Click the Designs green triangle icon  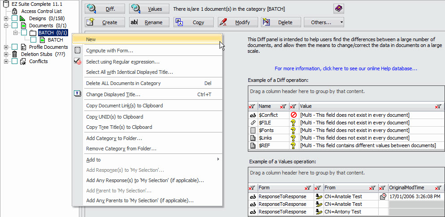(x=23, y=18)
